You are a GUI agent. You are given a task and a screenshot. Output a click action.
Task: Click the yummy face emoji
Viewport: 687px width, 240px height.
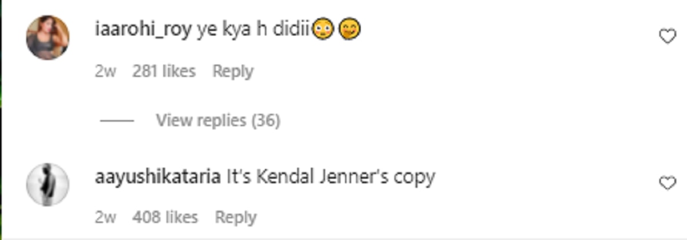click(350, 30)
